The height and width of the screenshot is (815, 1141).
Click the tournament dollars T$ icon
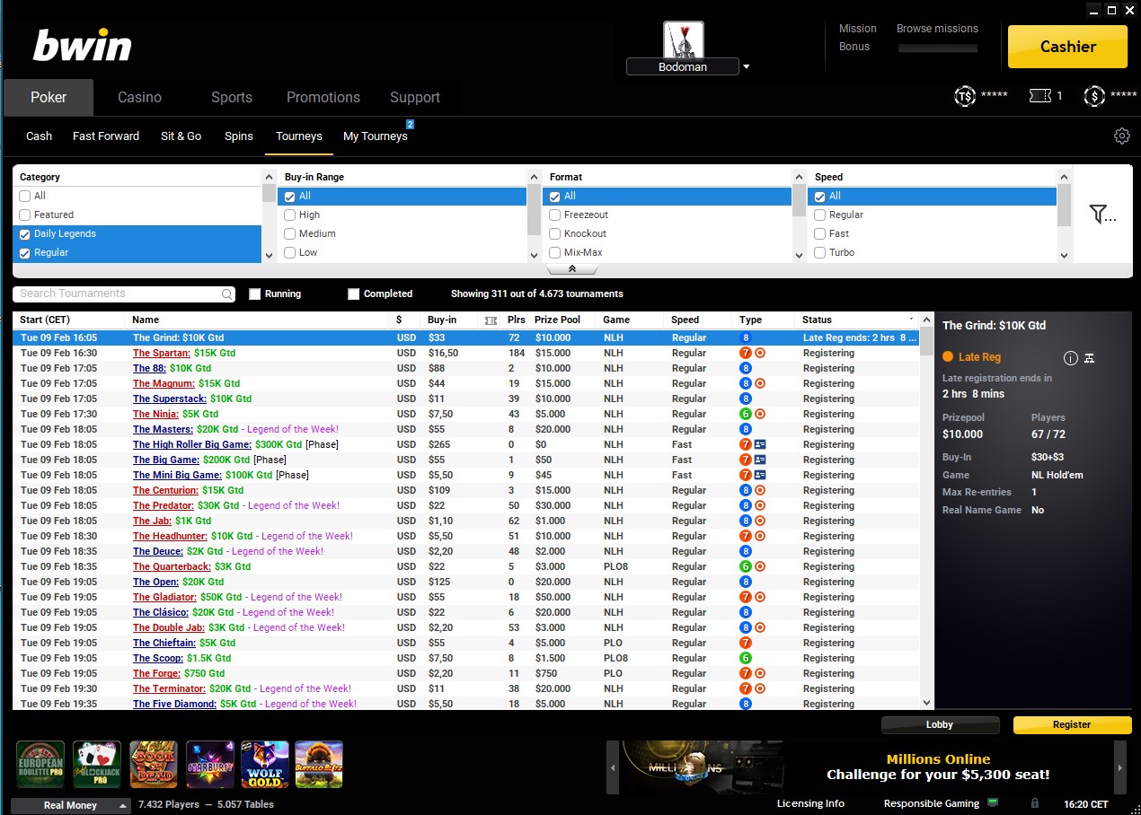tap(965, 96)
